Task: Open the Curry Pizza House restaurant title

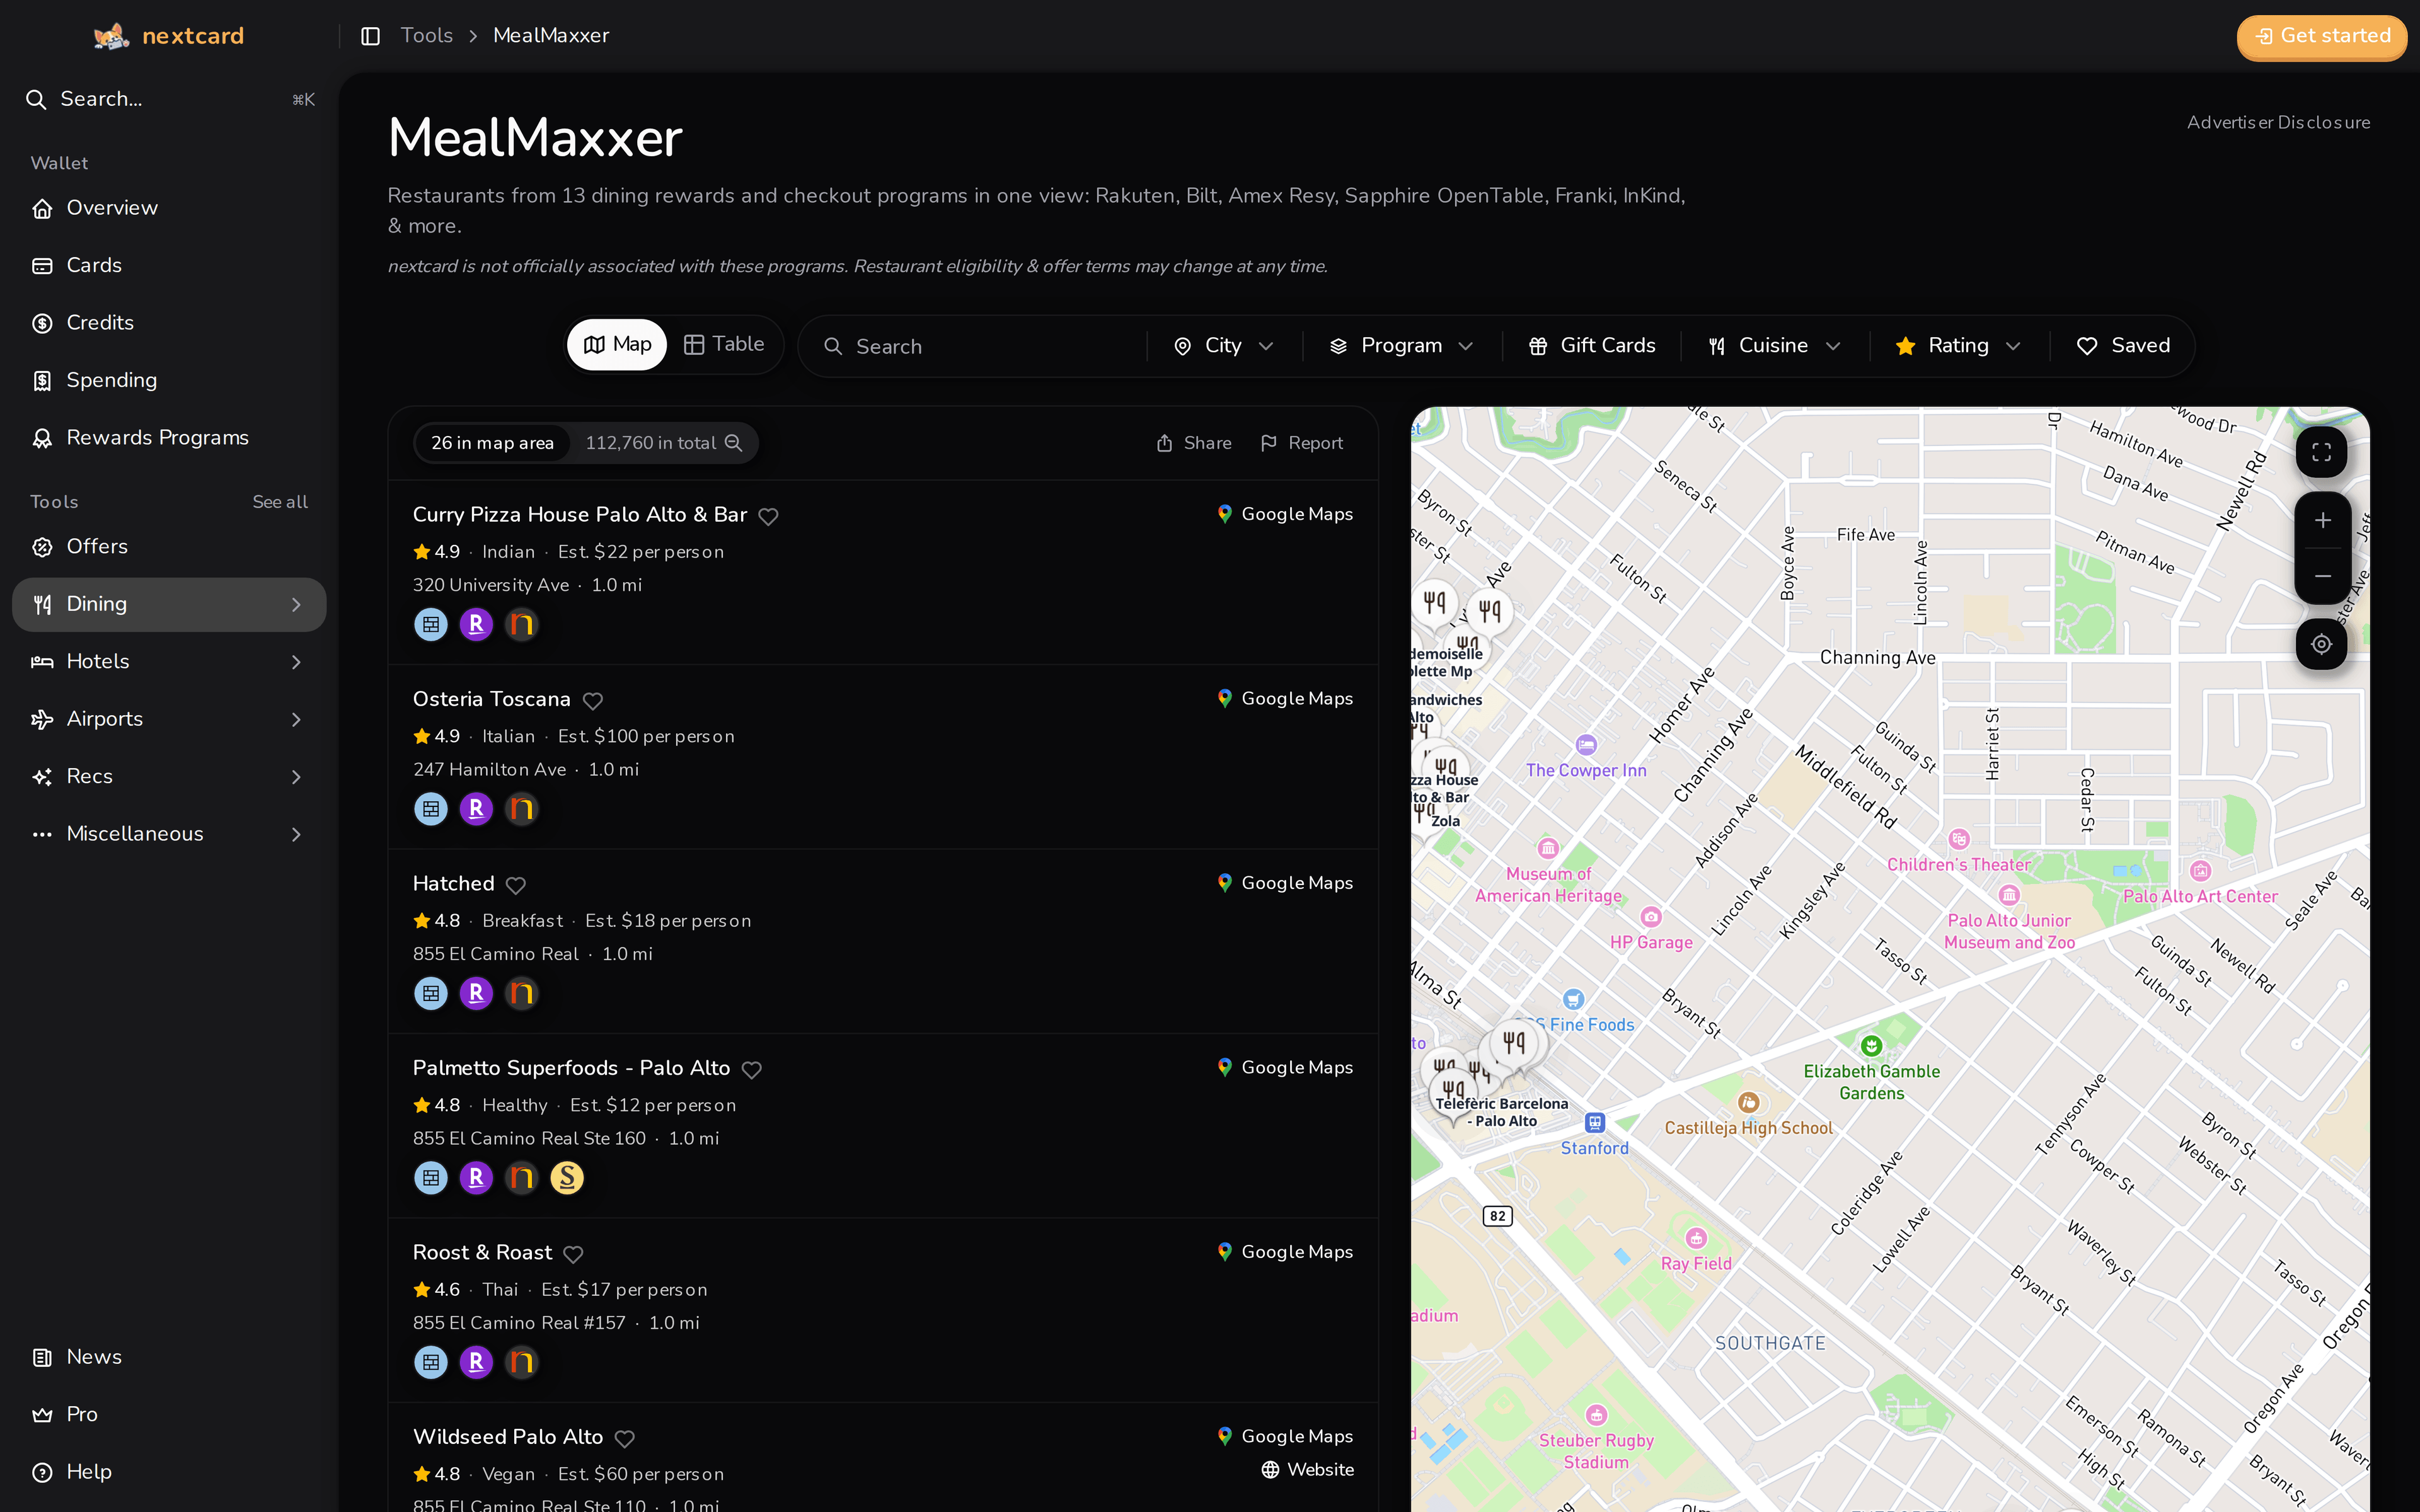Action: click(x=580, y=515)
